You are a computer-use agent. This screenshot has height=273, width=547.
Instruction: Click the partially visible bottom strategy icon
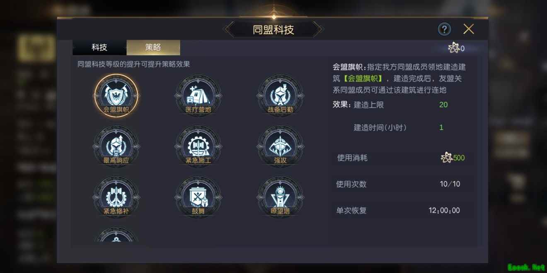(116, 234)
